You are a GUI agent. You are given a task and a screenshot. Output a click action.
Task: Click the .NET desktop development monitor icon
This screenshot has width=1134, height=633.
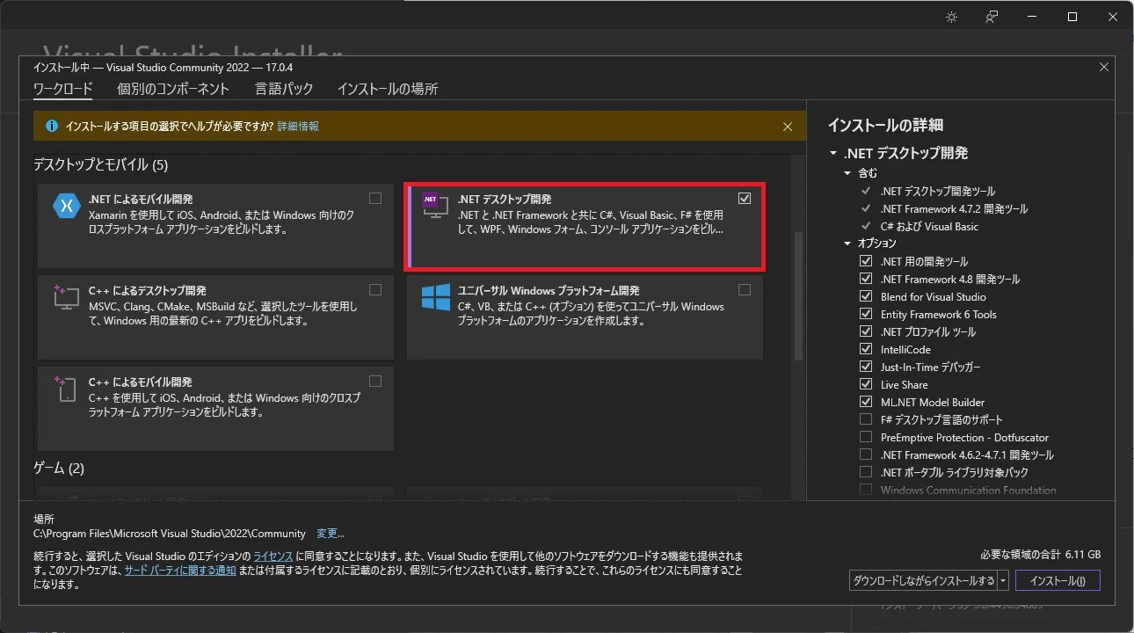point(433,204)
